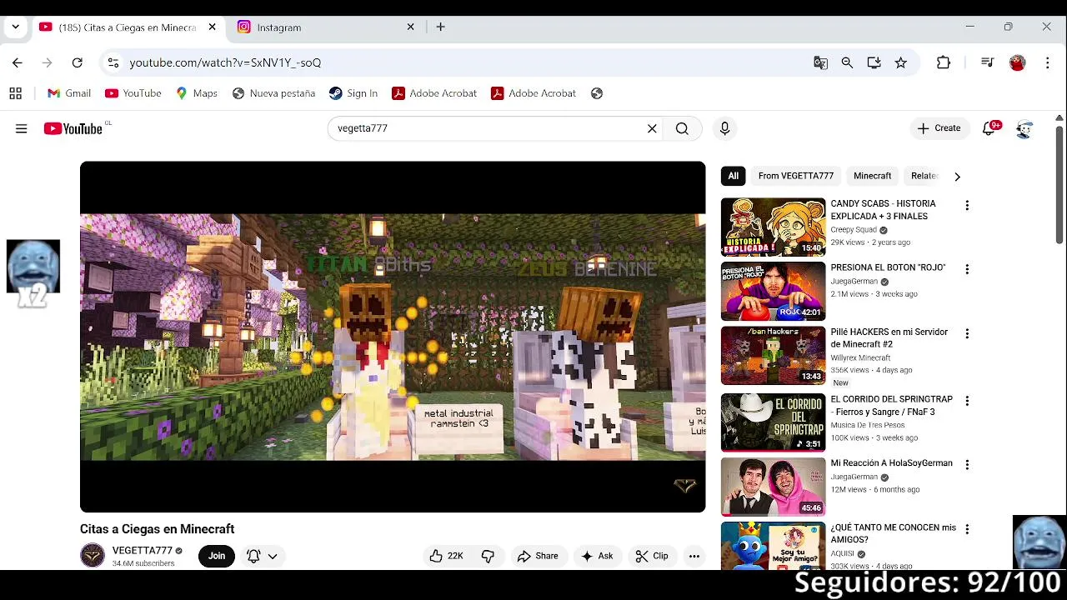This screenshot has height=600, width=1067.
Task: Open PRESIONA EL BOTON ROJO thumbnail
Action: [x=774, y=291]
